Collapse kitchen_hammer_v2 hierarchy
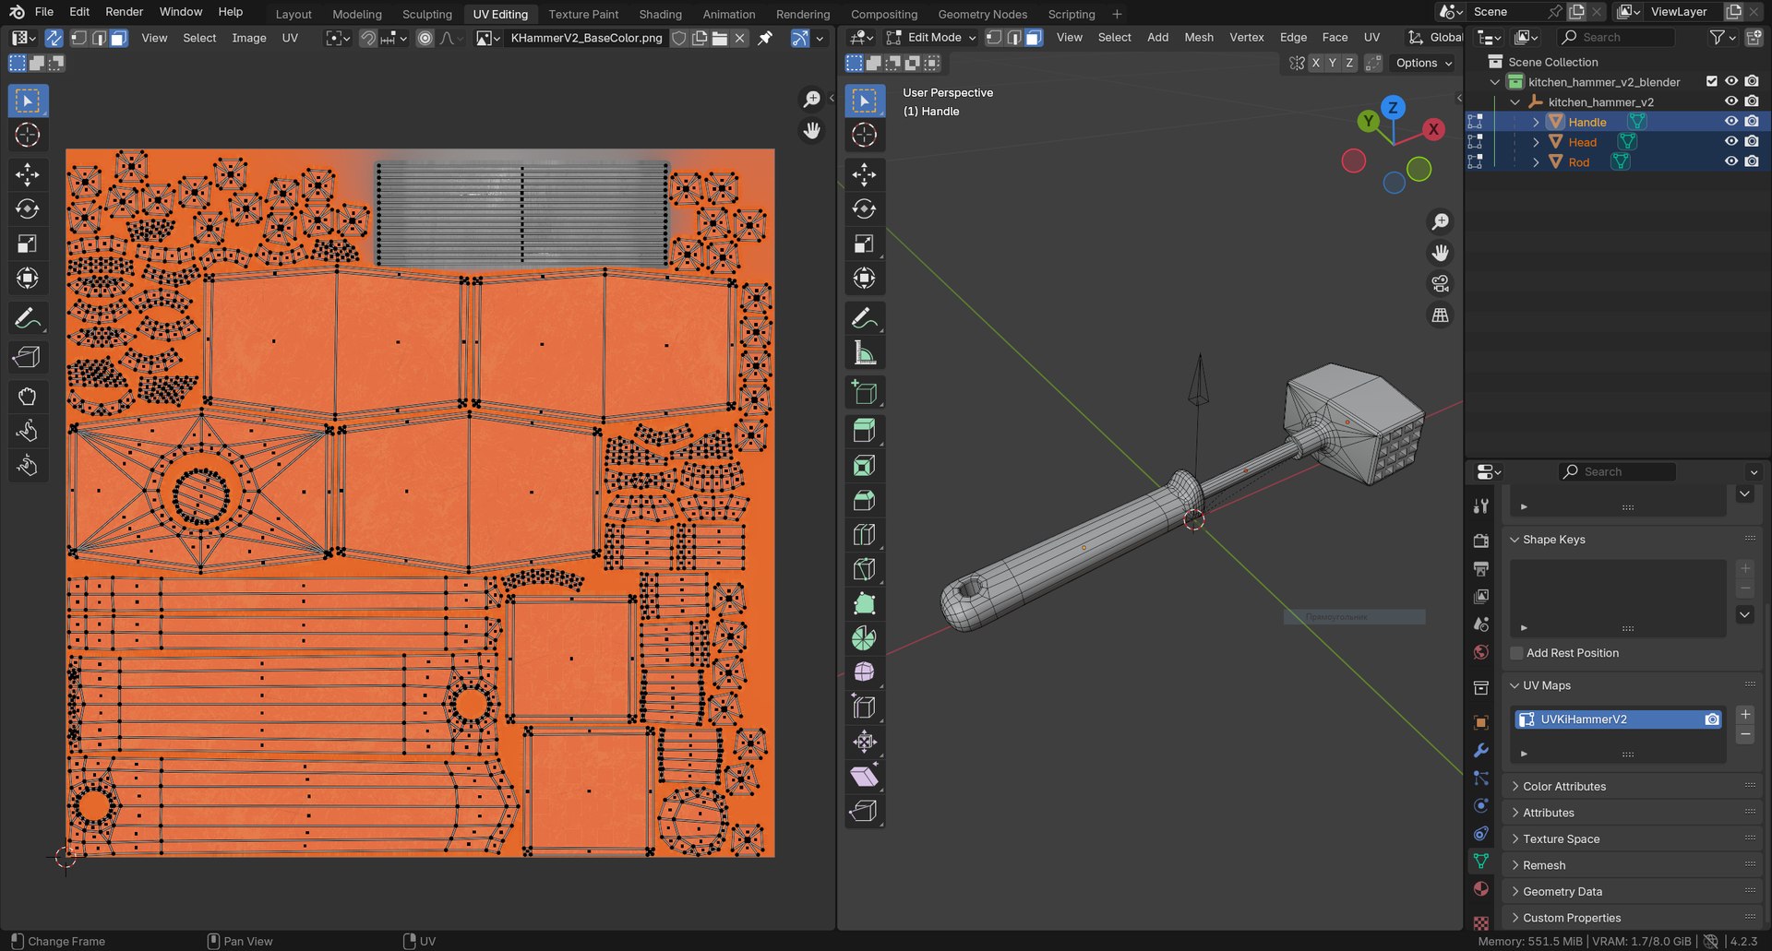The image size is (1772, 951). click(x=1515, y=101)
